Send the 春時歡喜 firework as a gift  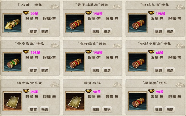coord(107,70)
